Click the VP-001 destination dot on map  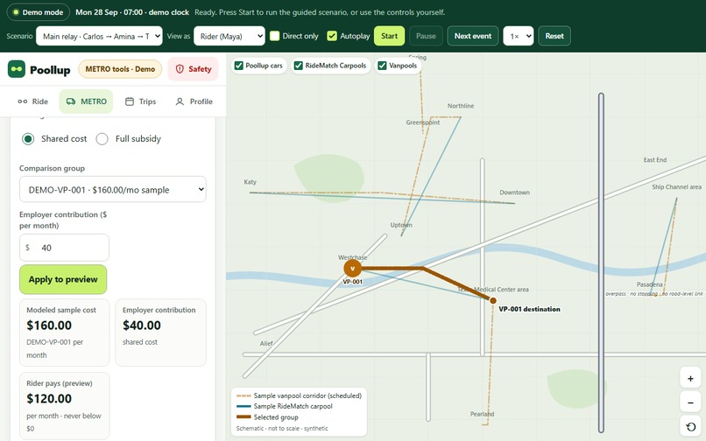493,301
